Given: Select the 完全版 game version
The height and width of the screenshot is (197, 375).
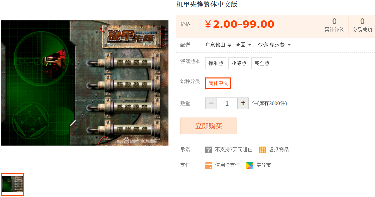Looking at the screenshot, I should [x=262, y=63].
